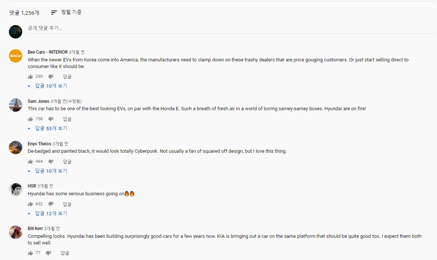Like Sam Jones's comment
The width and height of the screenshot is (437, 260).
(x=30, y=119)
